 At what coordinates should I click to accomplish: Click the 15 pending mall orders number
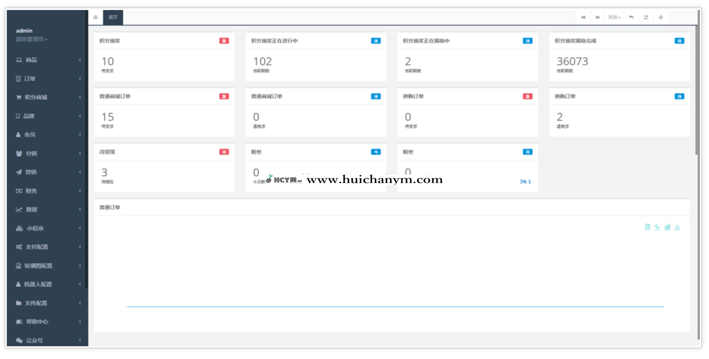(x=107, y=117)
